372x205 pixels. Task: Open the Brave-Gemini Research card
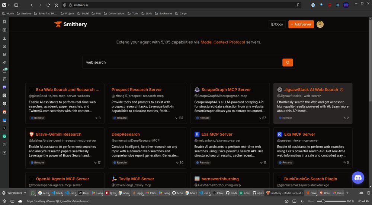pos(65,148)
